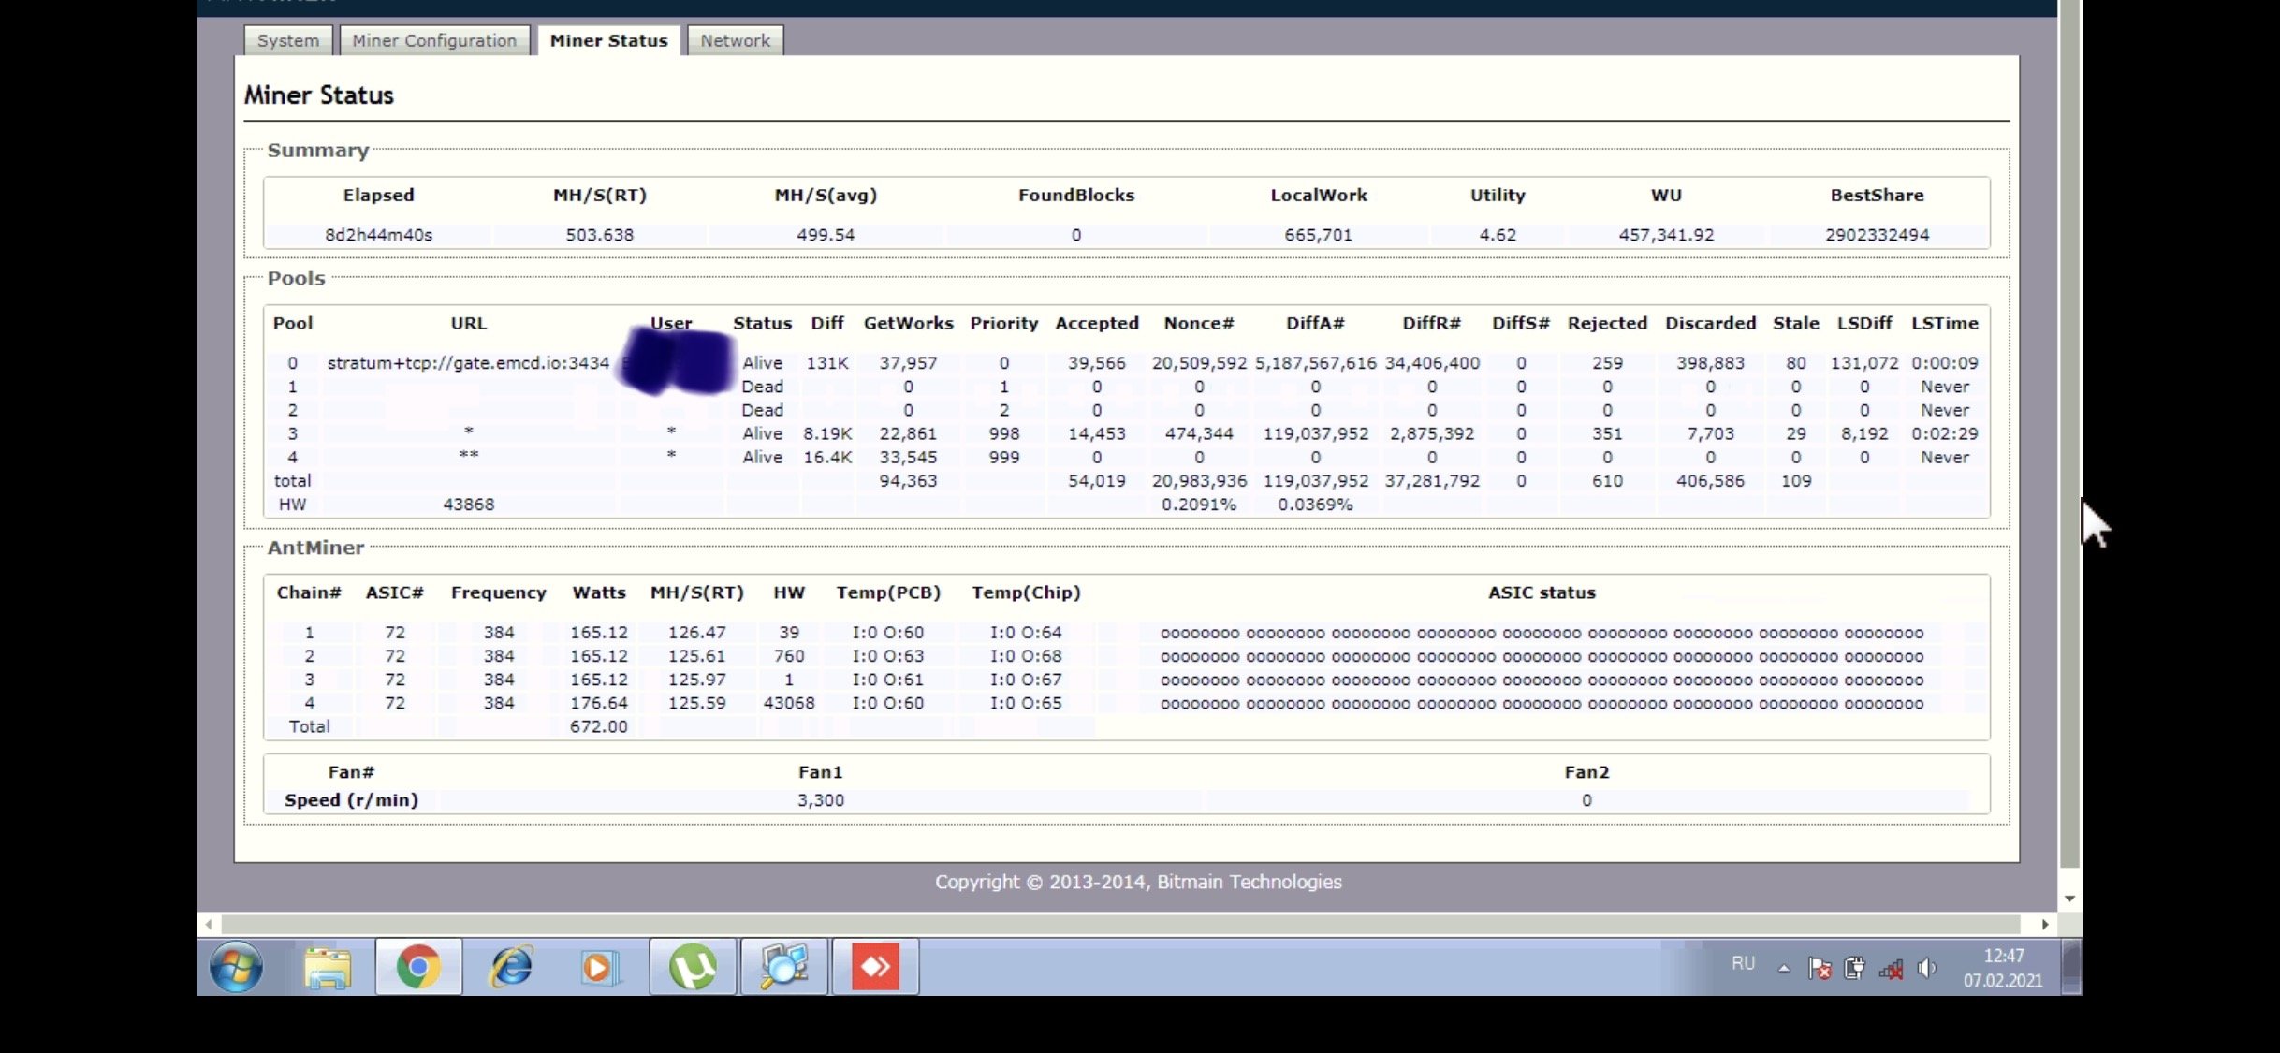Click the pool 3 Diff value 8.19K
This screenshot has width=2280, height=1053.
tap(827, 434)
